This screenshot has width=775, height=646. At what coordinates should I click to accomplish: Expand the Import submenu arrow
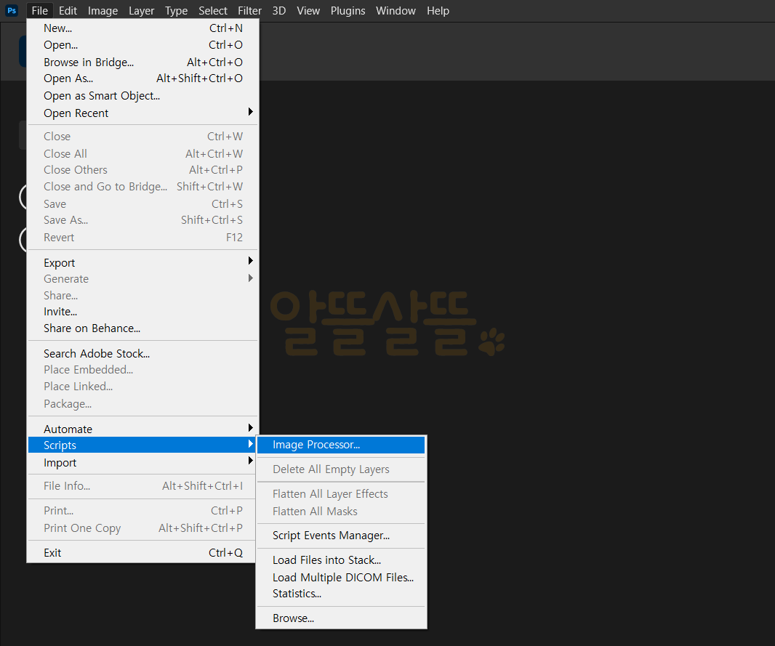251,461
